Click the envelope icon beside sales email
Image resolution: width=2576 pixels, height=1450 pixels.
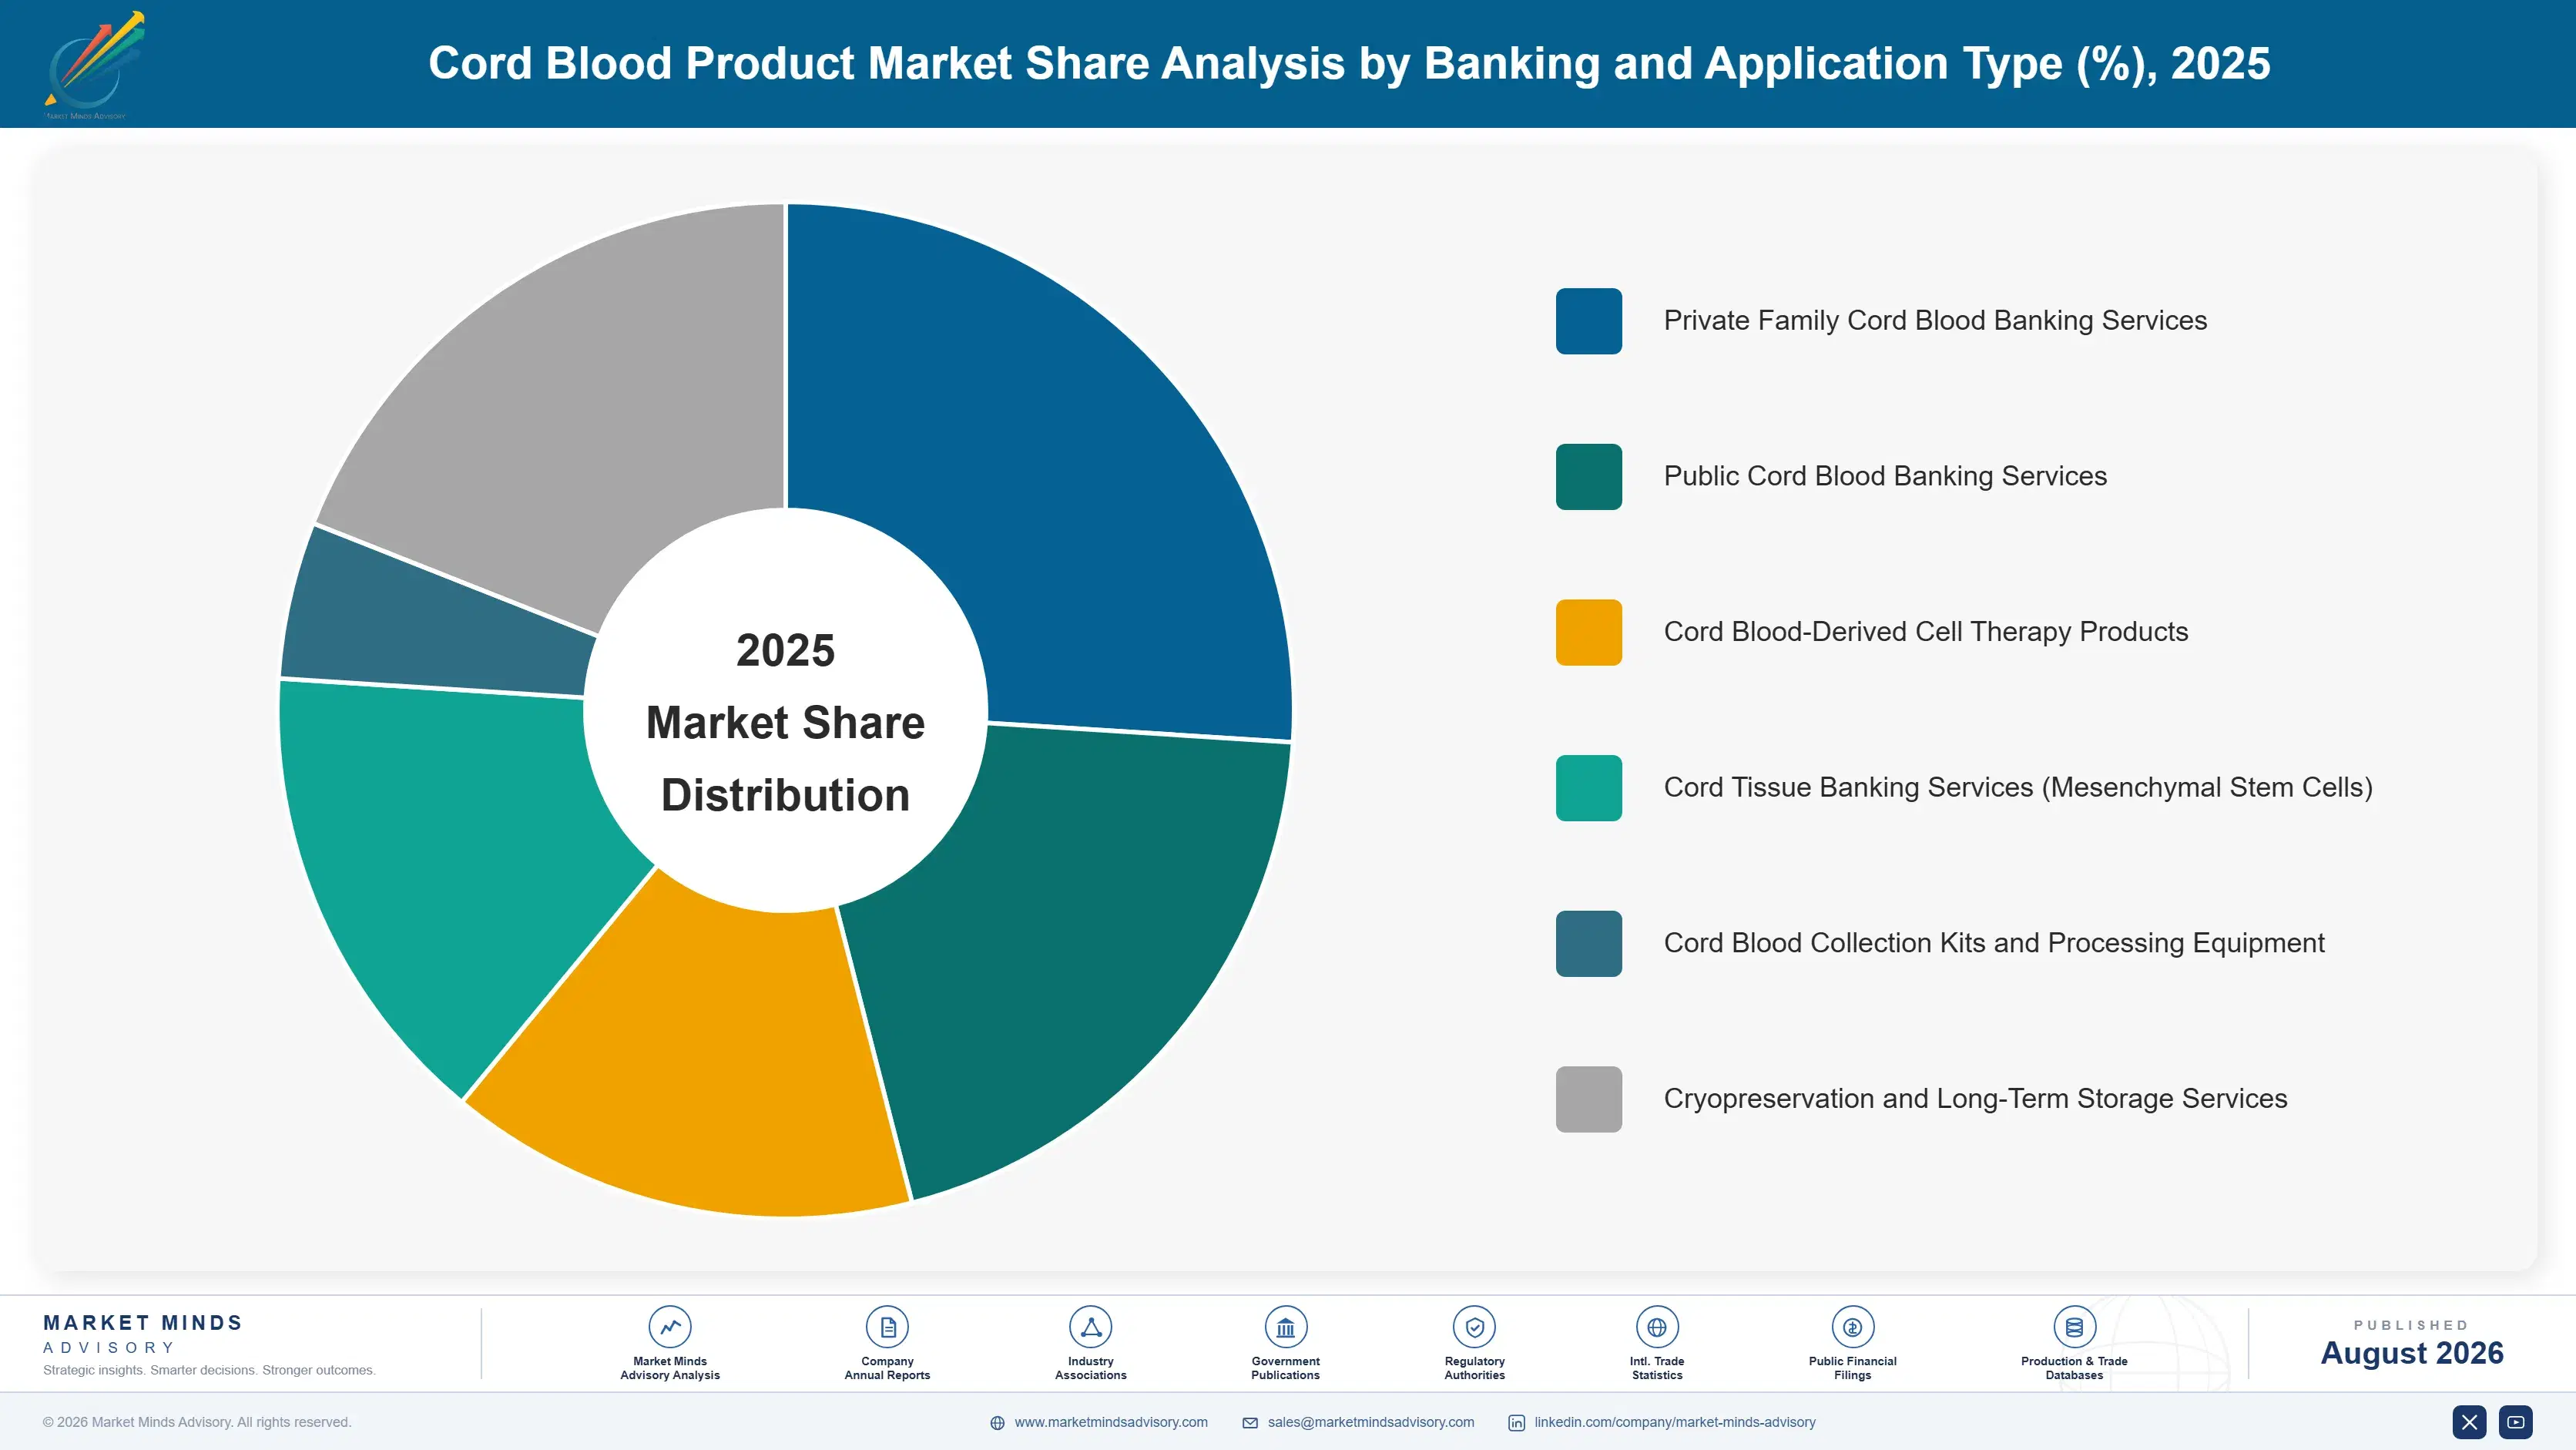[x=1250, y=1423]
